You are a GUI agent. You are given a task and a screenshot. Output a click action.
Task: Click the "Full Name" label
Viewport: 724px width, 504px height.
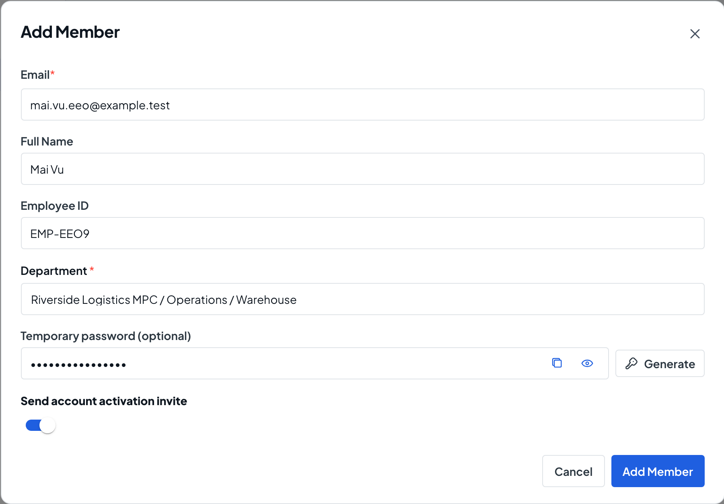click(x=47, y=141)
